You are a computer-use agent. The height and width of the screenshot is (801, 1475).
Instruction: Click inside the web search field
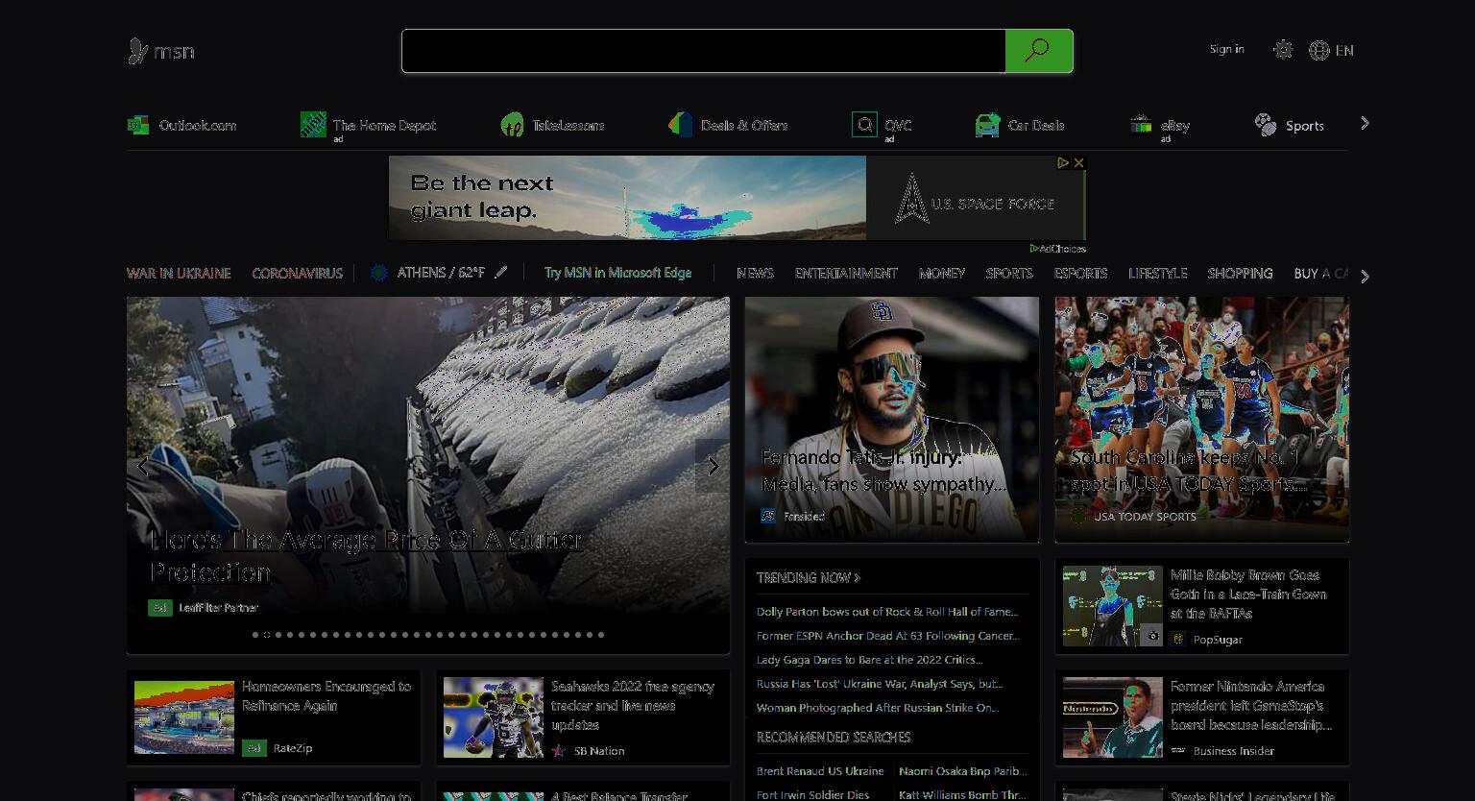click(704, 51)
